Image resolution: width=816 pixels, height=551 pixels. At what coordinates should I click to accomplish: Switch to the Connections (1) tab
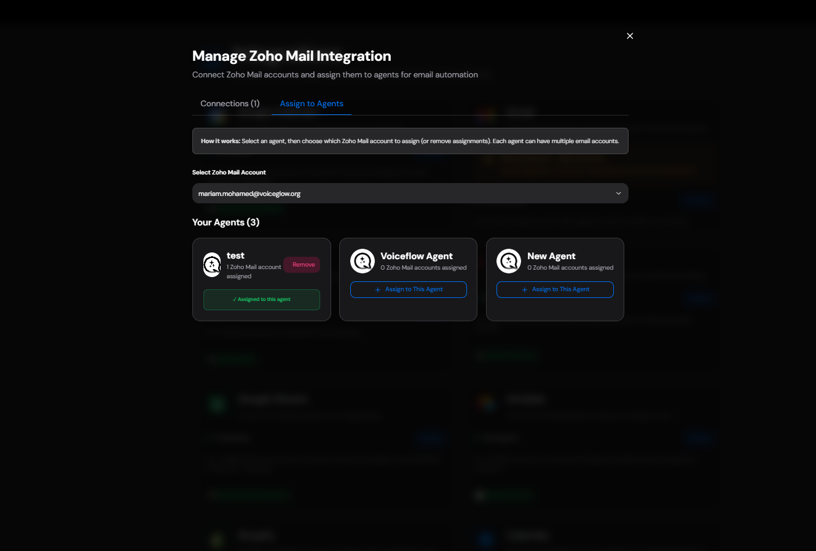(230, 104)
